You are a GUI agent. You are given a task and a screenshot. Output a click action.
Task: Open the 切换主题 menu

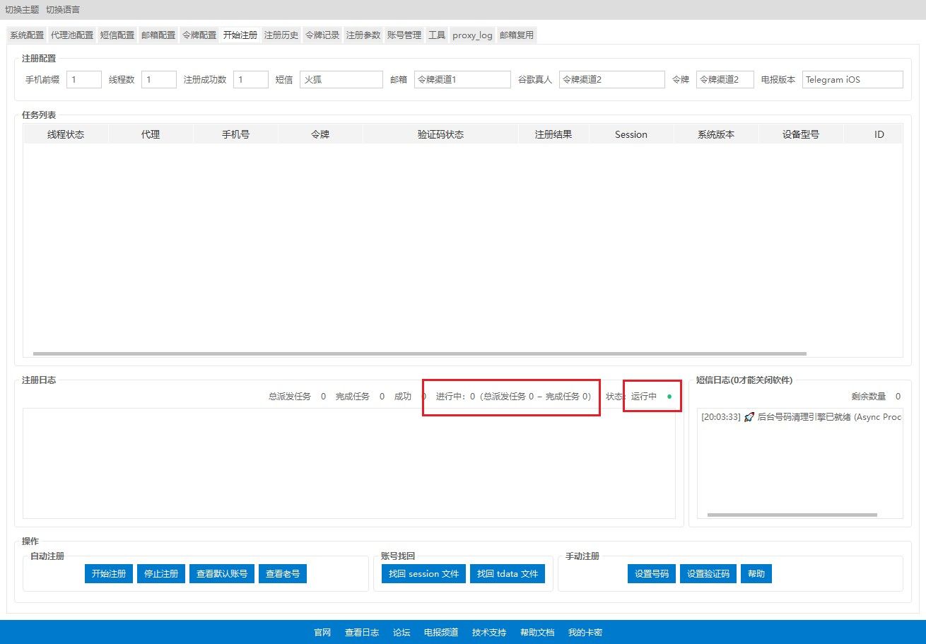tap(22, 10)
